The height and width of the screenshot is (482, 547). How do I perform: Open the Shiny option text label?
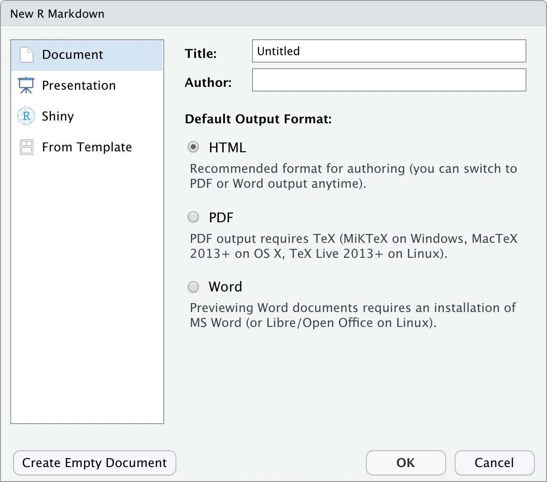point(58,116)
